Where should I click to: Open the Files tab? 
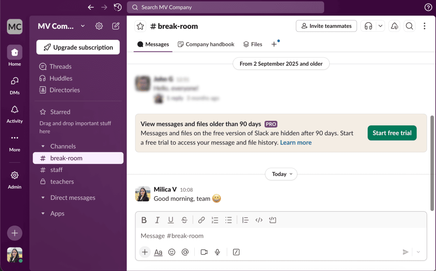tap(253, 44)
